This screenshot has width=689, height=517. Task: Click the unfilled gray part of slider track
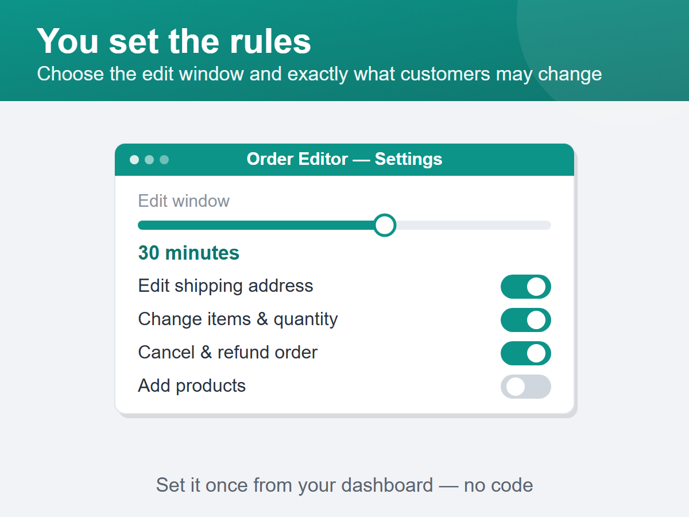[x=474, y=225]
